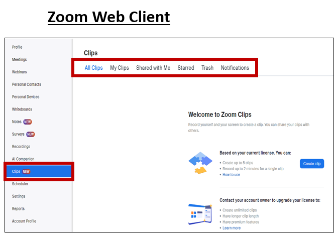Click the NEW badge beside Clips

[x=26, y=171]
